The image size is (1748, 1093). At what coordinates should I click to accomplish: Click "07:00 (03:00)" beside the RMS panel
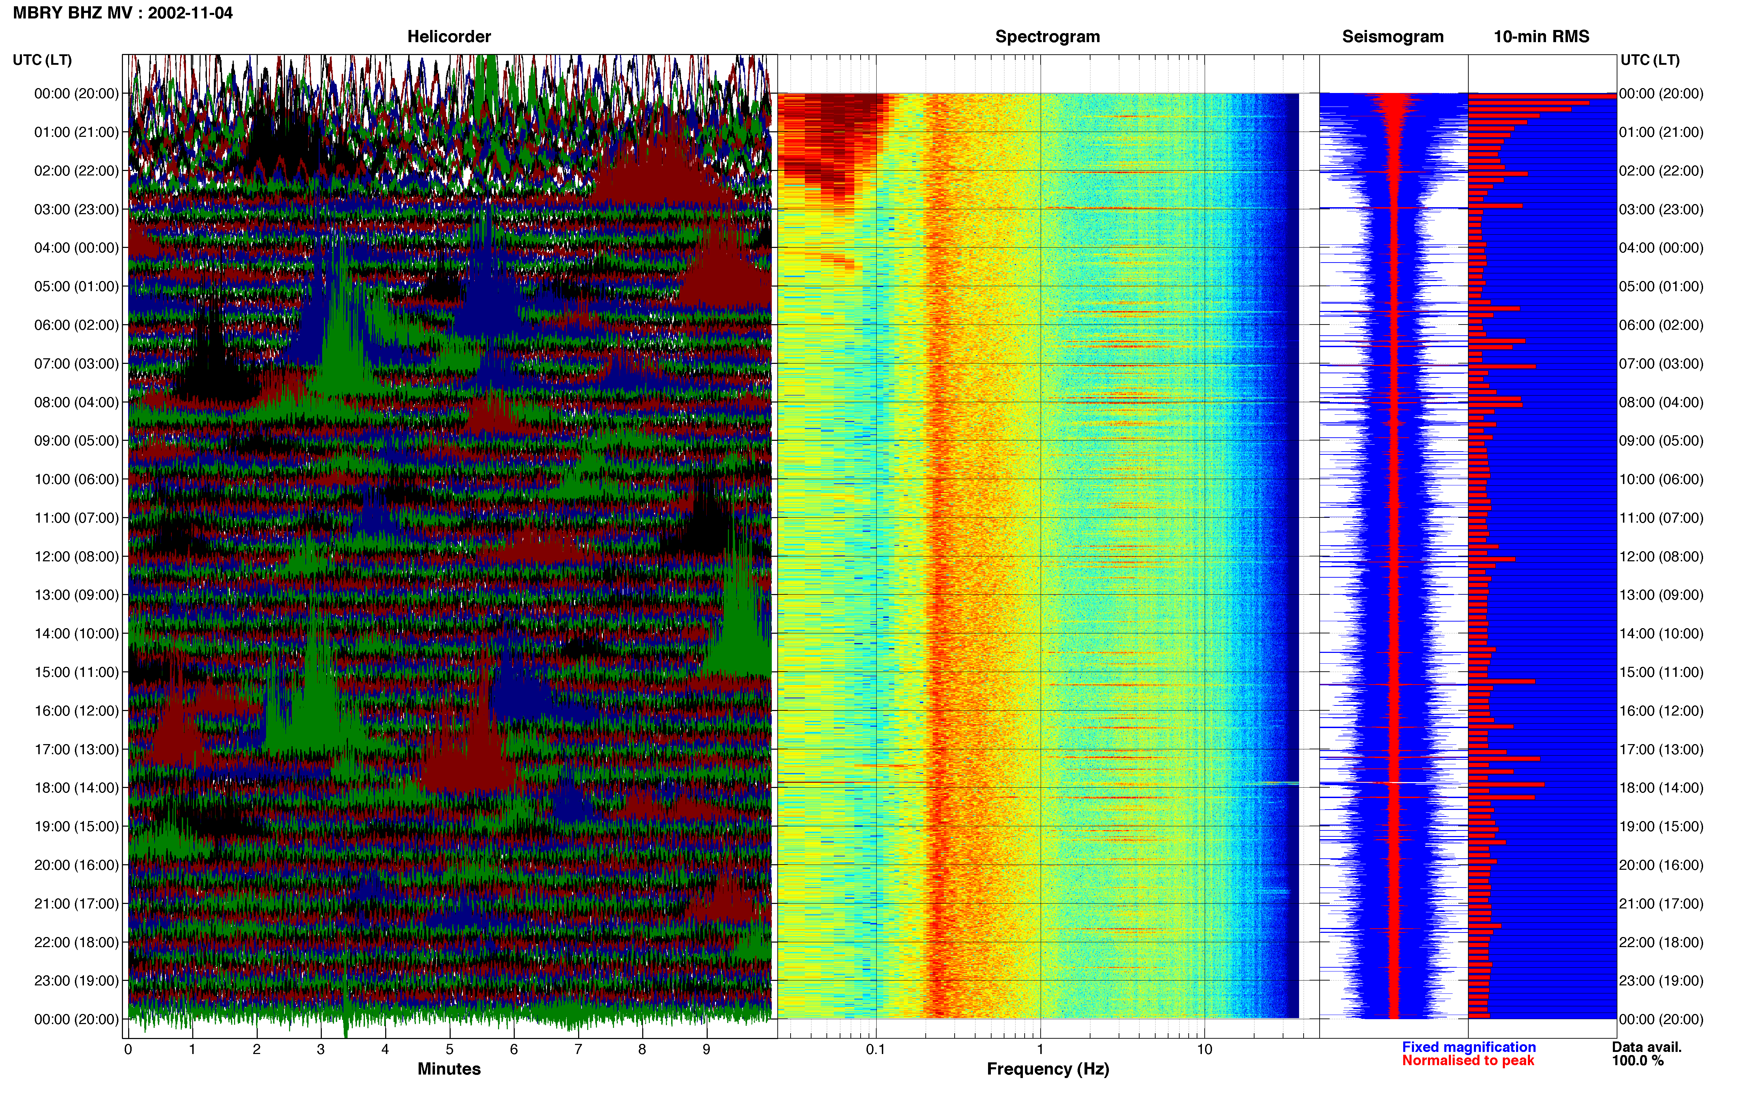pyautogui.click(x=1661, y=364)
